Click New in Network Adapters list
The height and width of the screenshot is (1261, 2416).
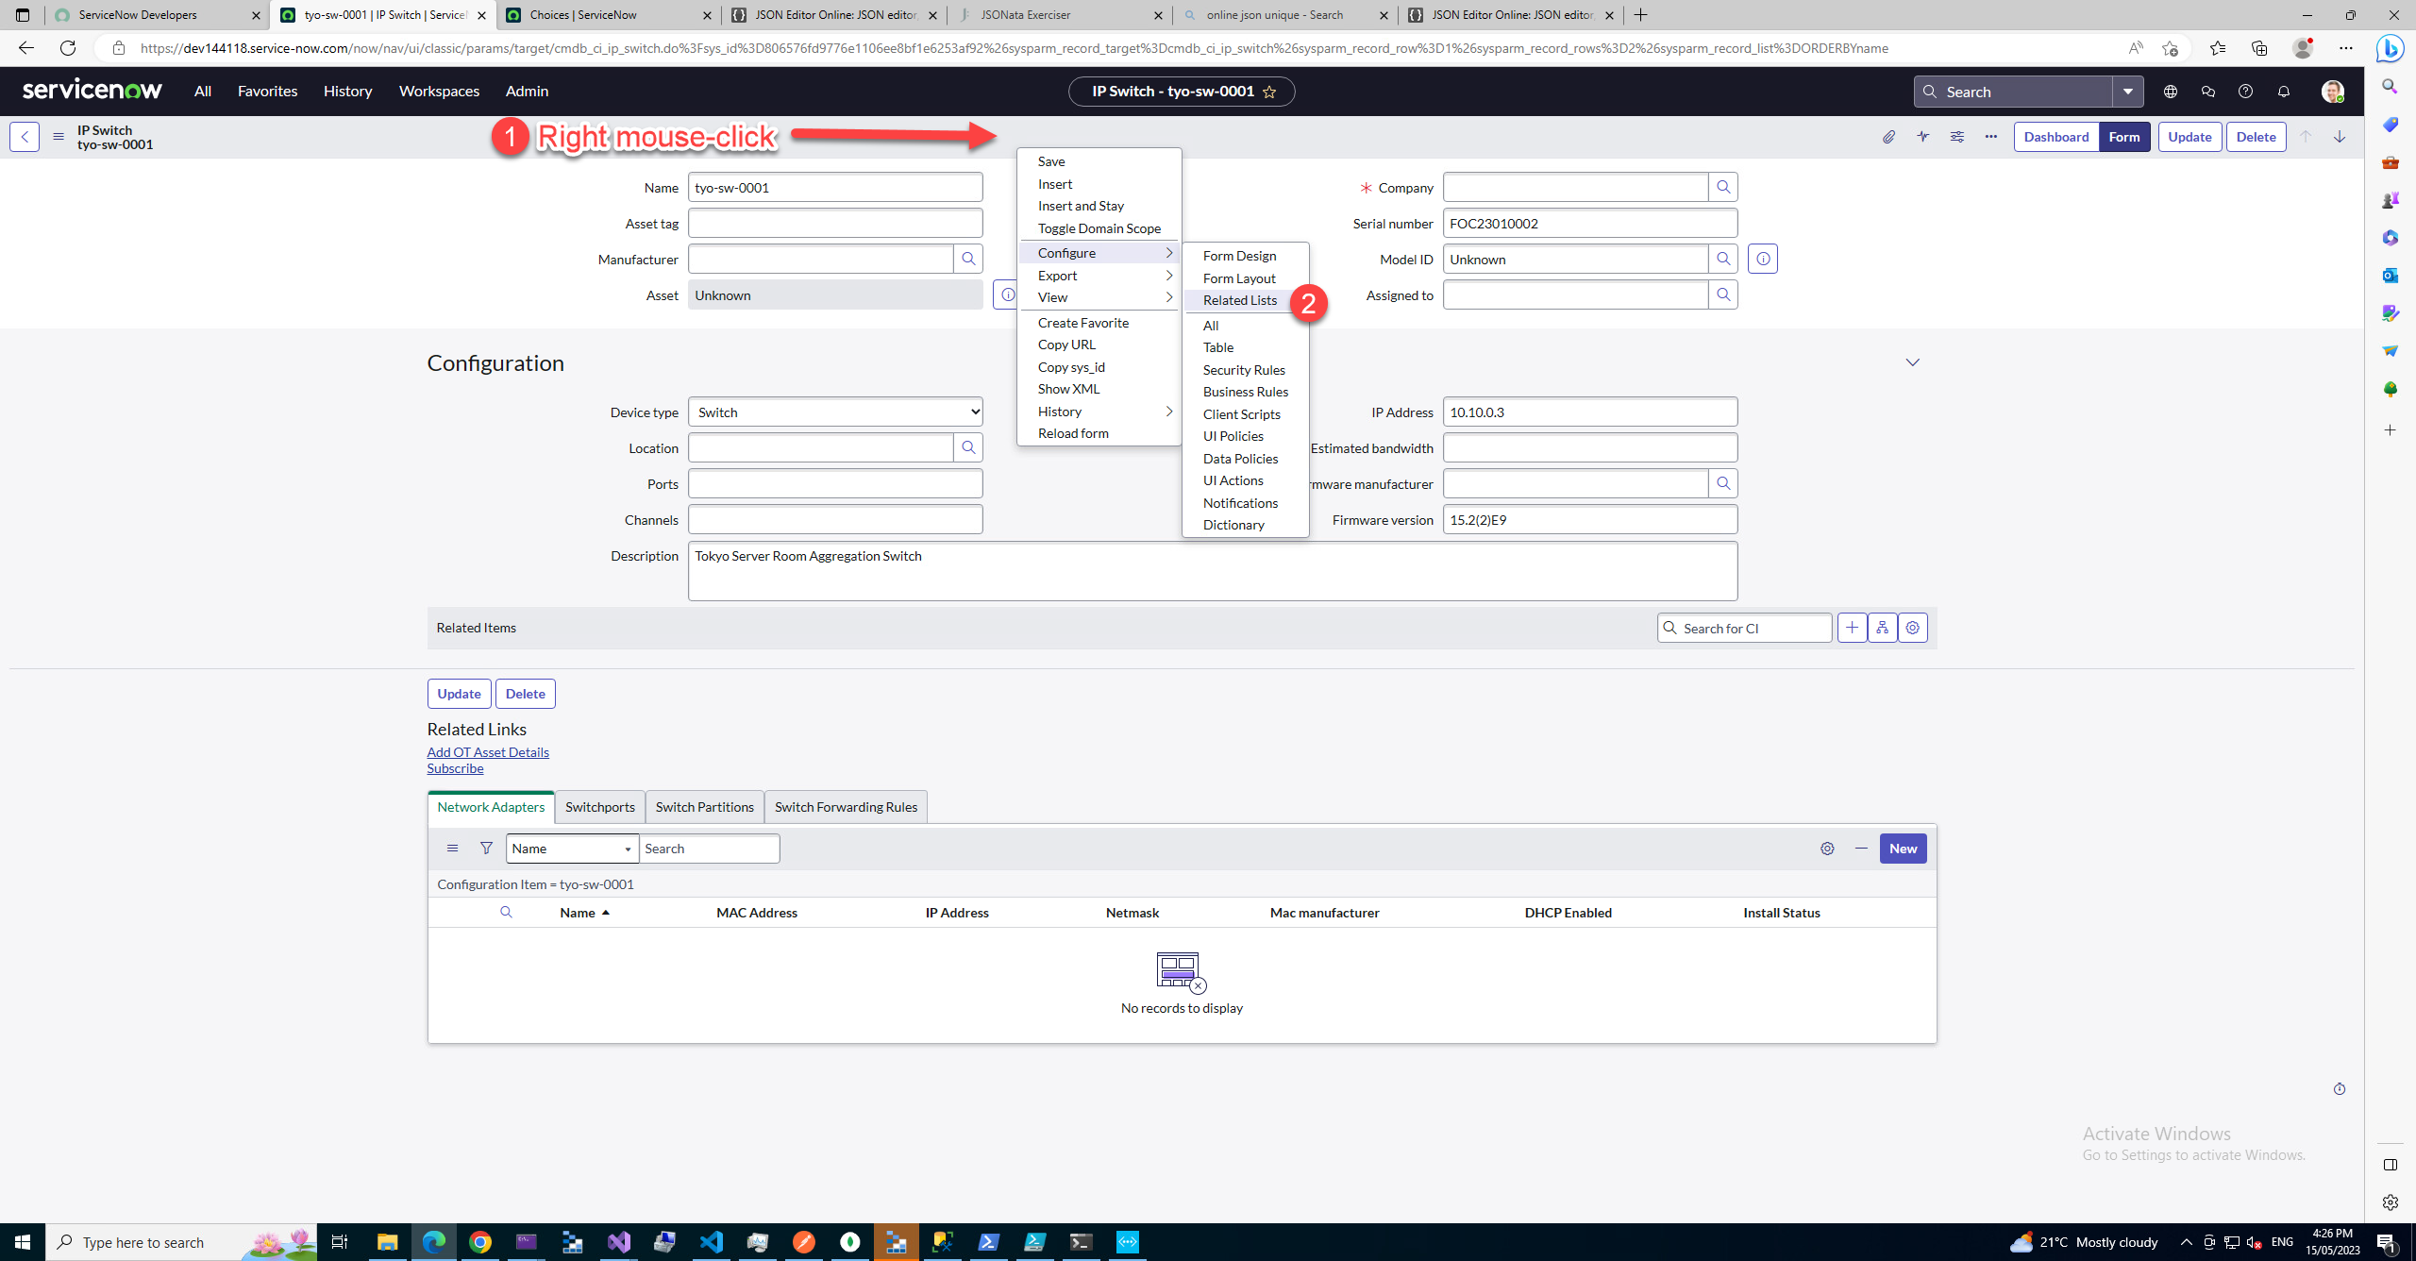pyautogui.click(x=1903, y=849)
